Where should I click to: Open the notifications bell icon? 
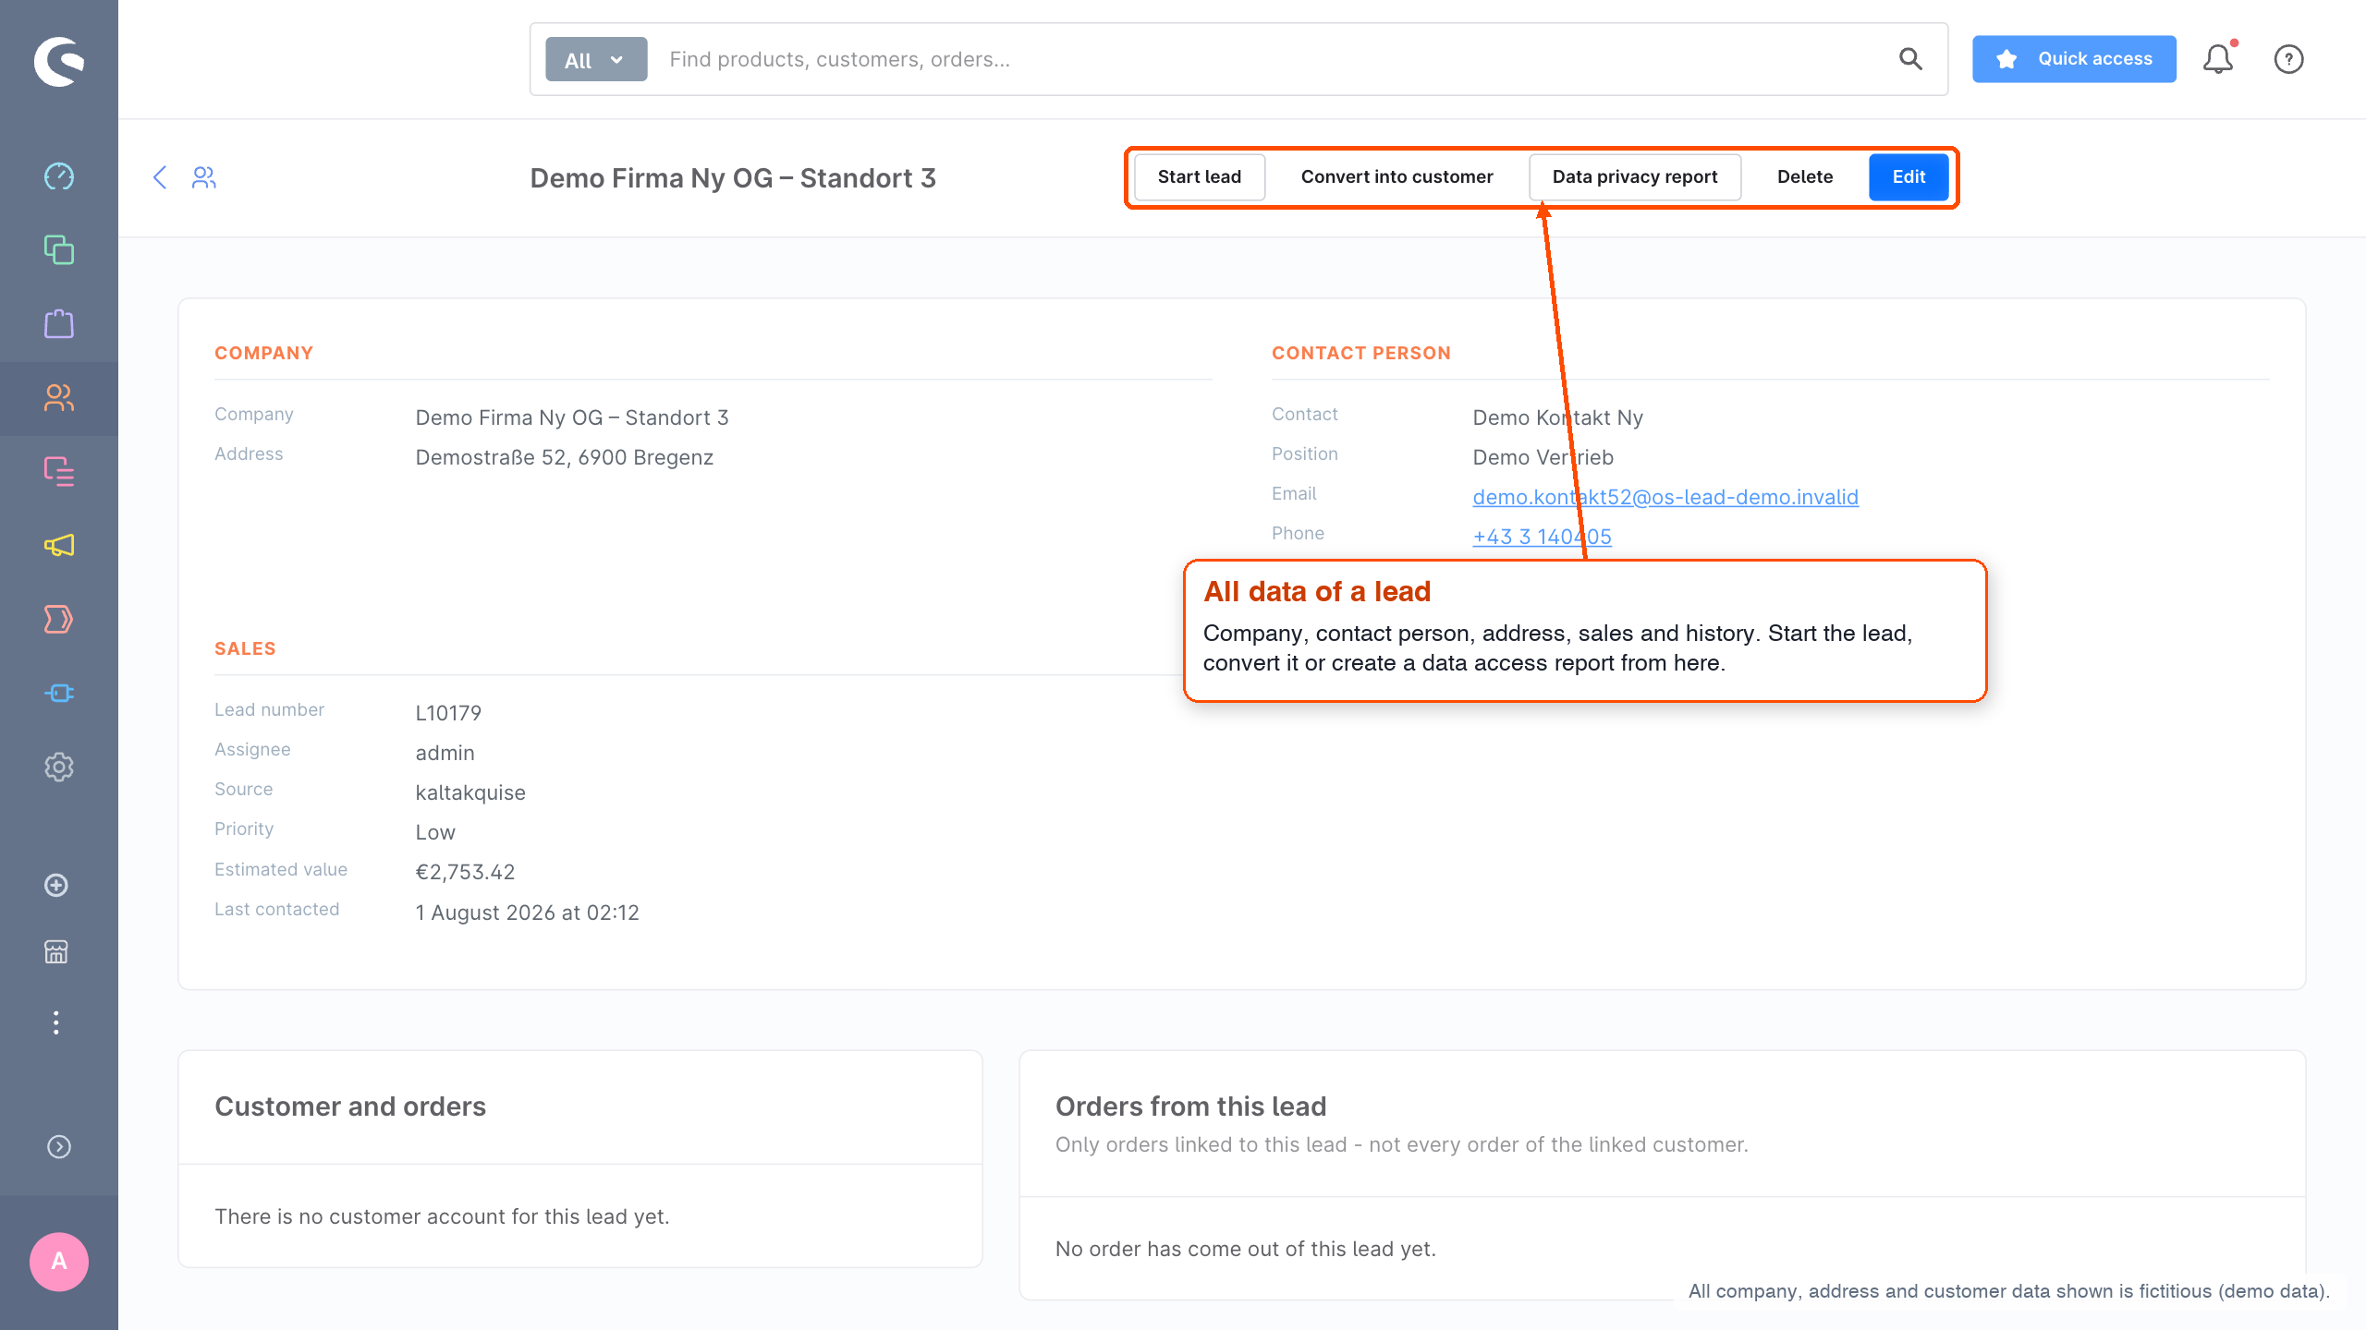point(2218,59)
